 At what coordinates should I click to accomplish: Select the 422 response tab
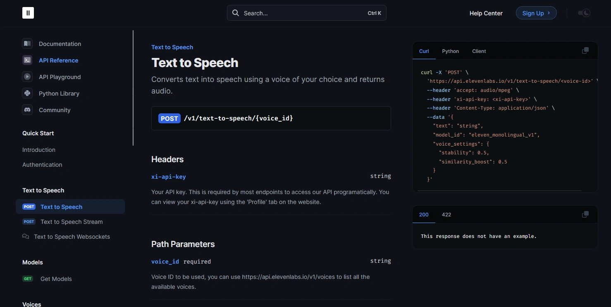pos(446,214)
